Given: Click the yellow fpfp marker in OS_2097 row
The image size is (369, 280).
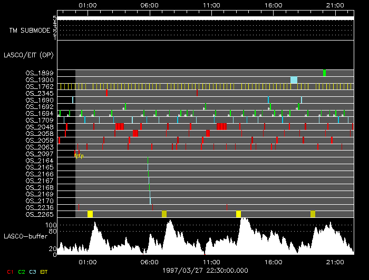Looking at the screenshot, I should click(79, 156).
